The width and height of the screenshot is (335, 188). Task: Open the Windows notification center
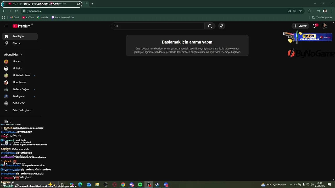pyautogui.click(x=329, y=185)
